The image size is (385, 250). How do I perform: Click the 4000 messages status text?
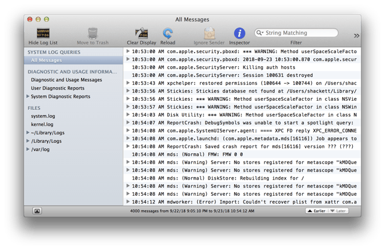192,211
